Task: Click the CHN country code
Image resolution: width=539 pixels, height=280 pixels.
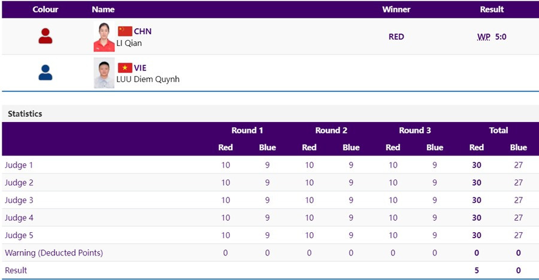Action: point(143,31)
